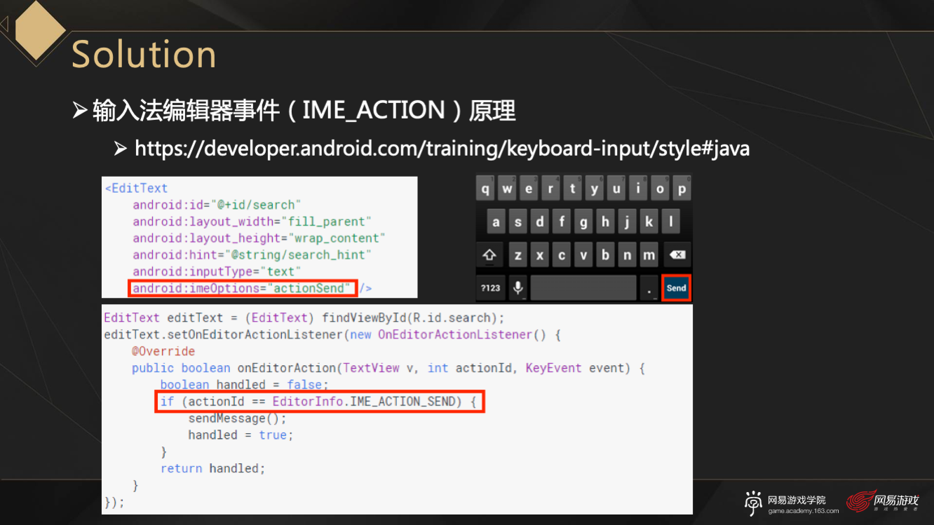Switch to the ?123 symbols keyboard
The width and height of the screenshot is (934, 525).
tap(490, 288)
